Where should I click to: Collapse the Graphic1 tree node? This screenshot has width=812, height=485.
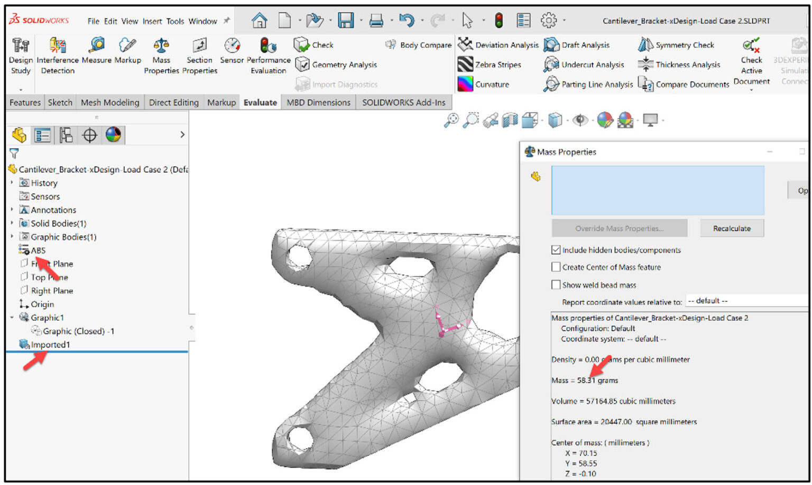point(12,318)
